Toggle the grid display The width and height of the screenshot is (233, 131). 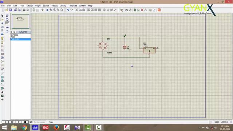click(37, 10)
